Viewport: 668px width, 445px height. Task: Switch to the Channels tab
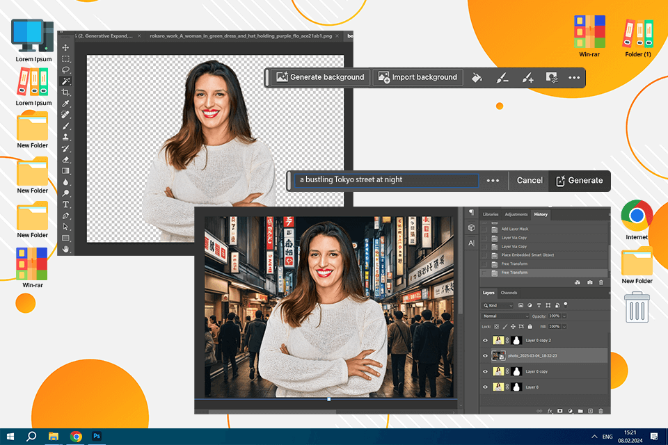509,293
